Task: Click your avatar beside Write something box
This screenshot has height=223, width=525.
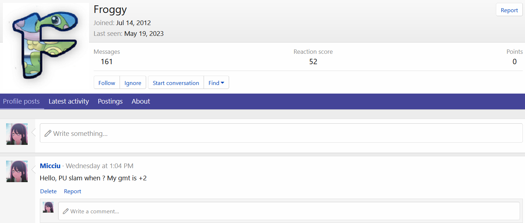Action: pos(17,134)
